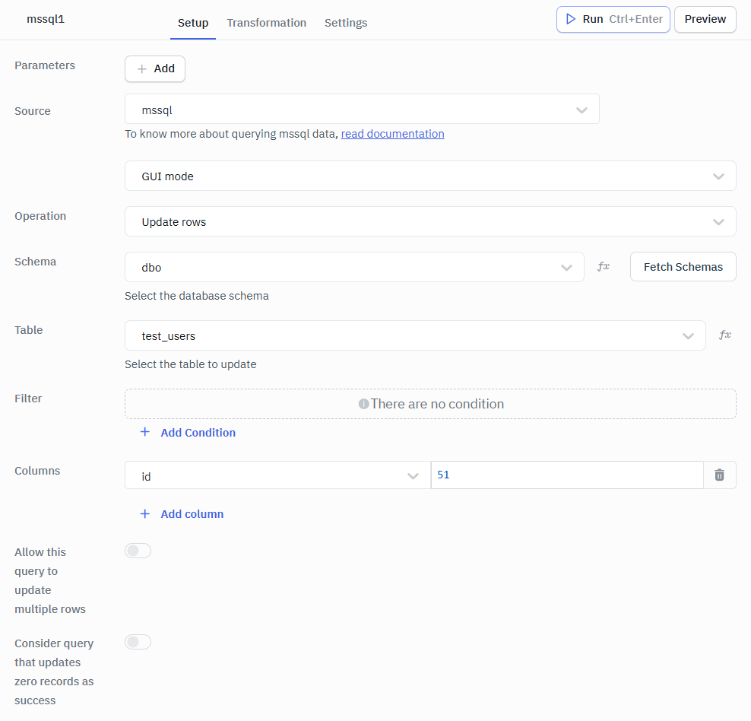The image size is (751, 721).
Task: Click the 'Select the database schema' hint text
Action: [x=196, y=296]
